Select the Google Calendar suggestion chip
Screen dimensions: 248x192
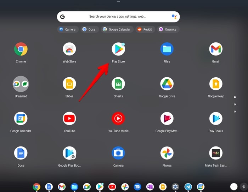click(117, 29)
